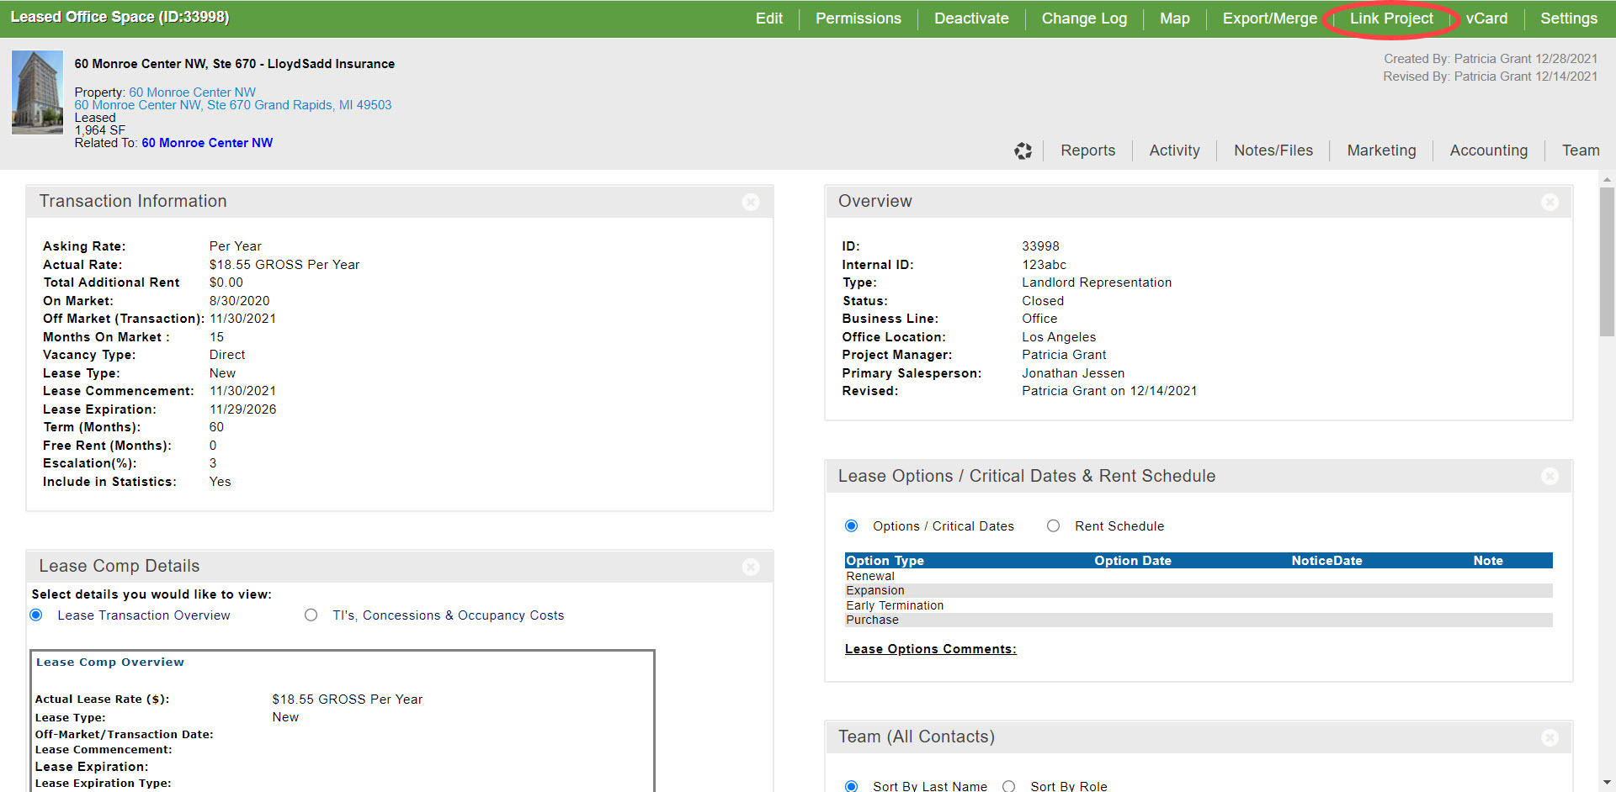The height and width of the screenshot is (792, 1616).
Task: Click the Edit button in header
Action: (x=768, y=18)
